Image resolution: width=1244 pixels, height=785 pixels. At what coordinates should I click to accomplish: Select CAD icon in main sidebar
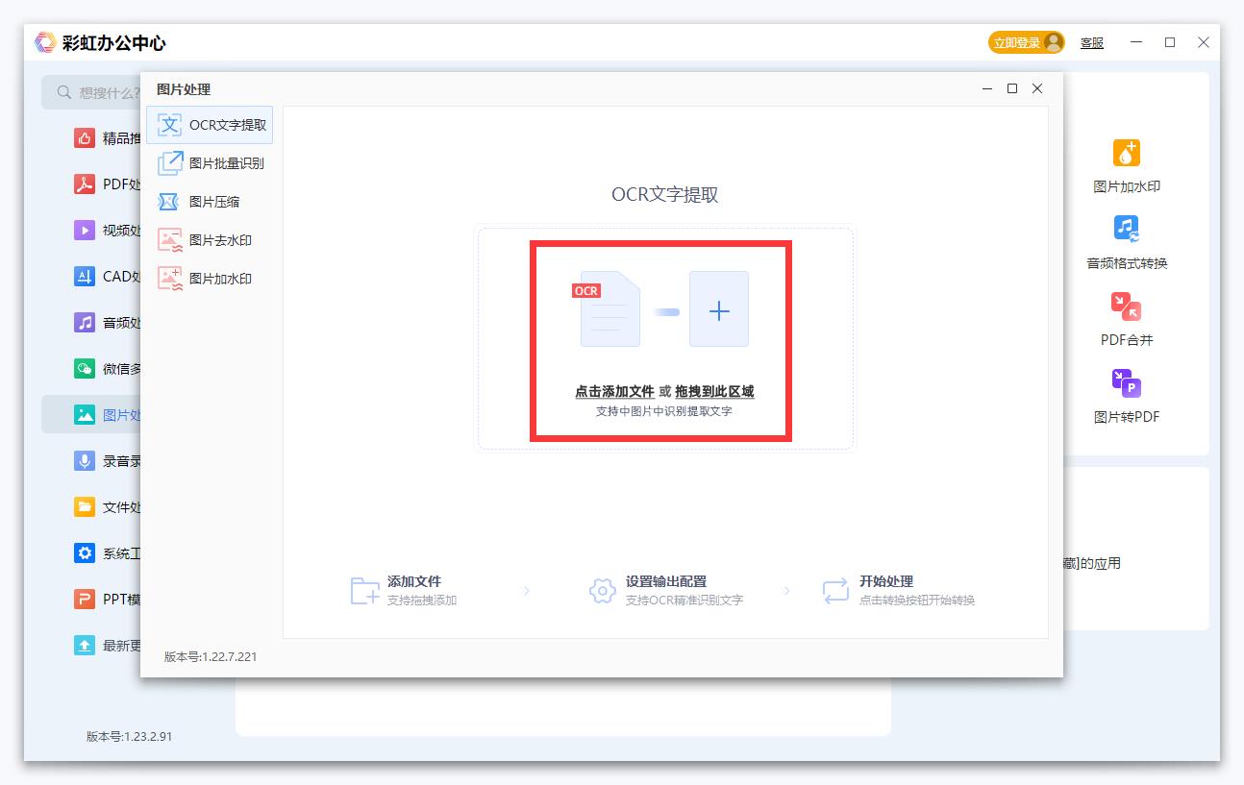coord(85,276)
